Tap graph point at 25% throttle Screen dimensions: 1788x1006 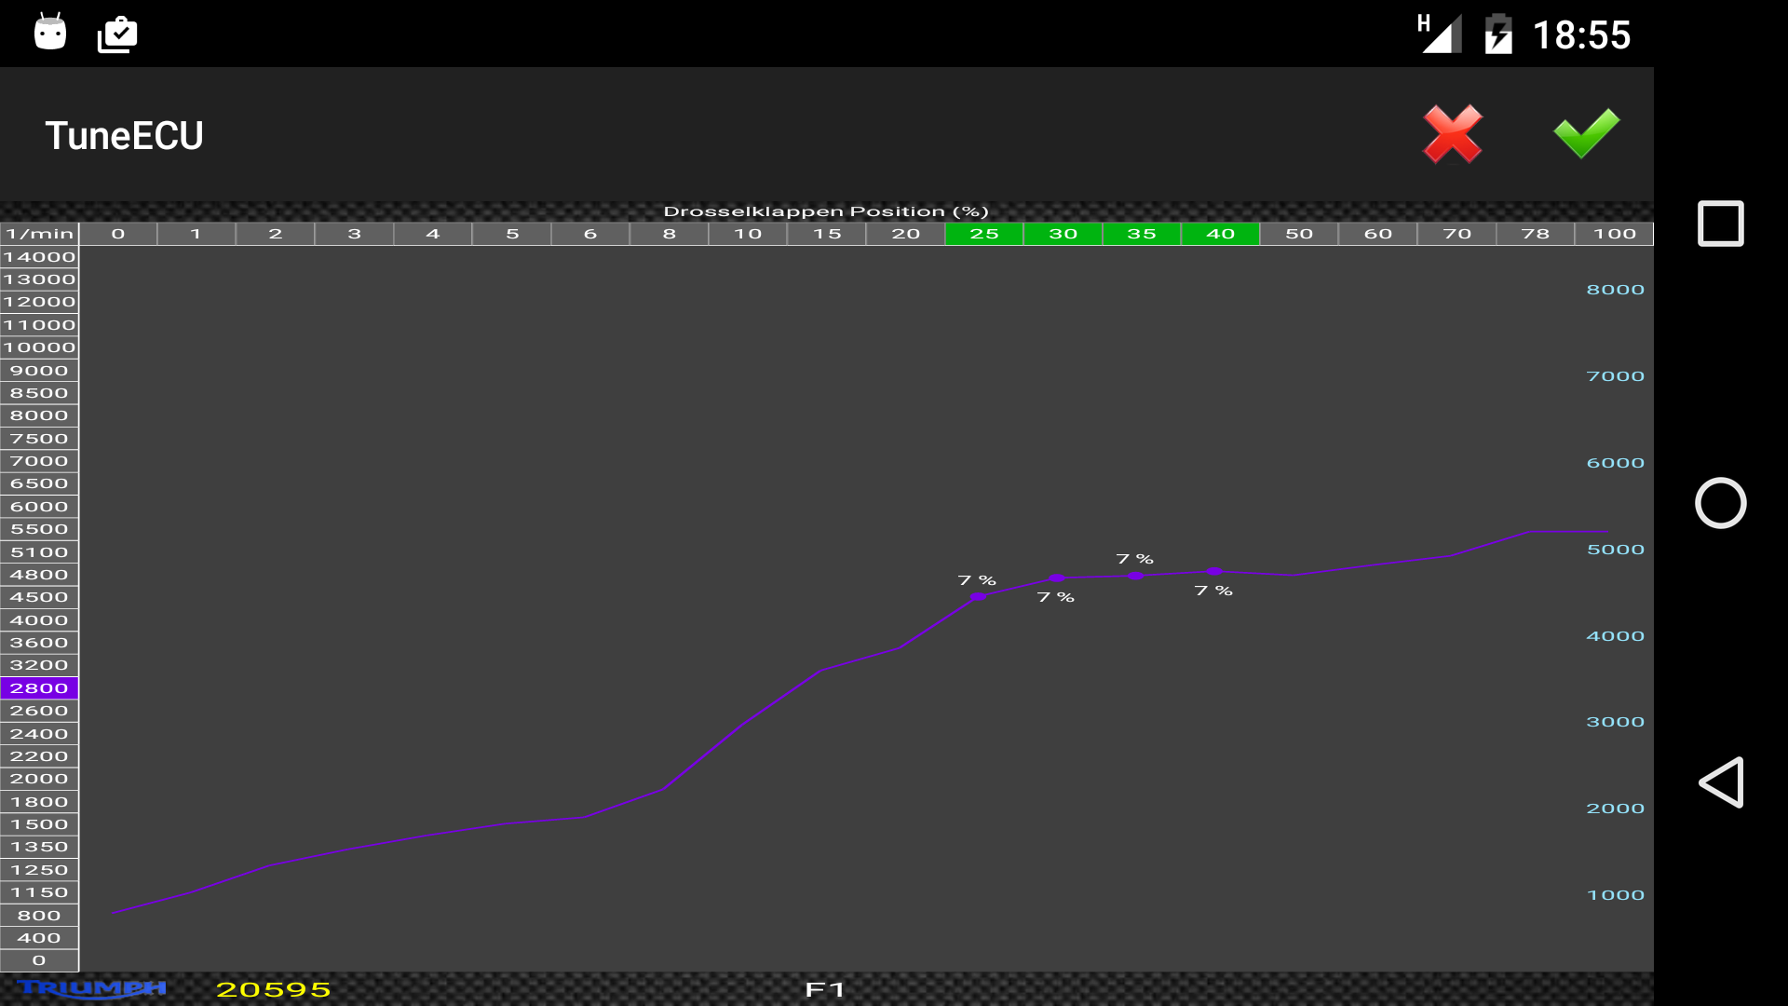pyautogui.click(x=978, y=596)
